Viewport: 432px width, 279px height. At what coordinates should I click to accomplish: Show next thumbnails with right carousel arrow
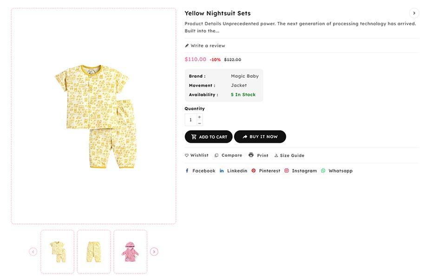click(x=154, y=252)
